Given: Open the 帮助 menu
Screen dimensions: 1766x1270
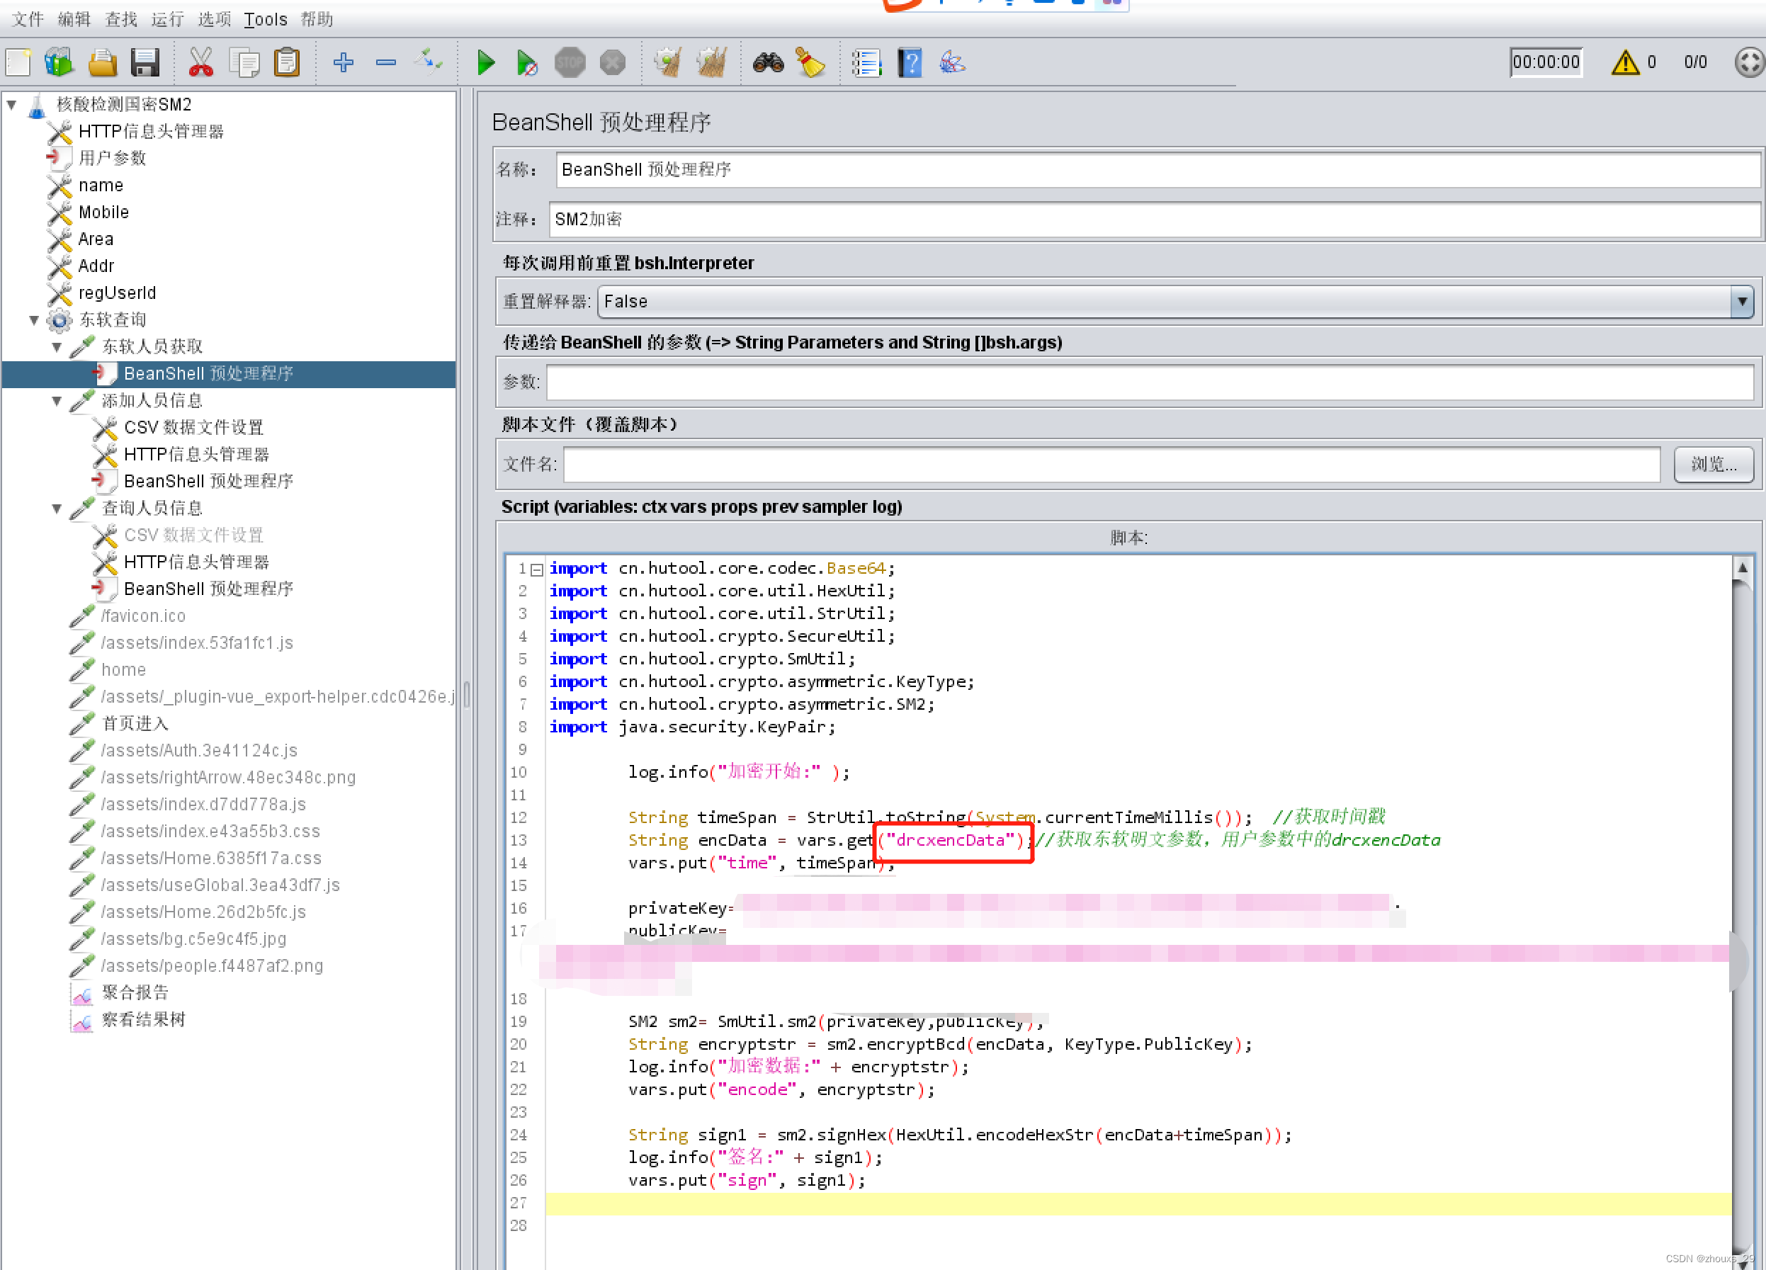Looking at the screenshot, I should point(317,18).
